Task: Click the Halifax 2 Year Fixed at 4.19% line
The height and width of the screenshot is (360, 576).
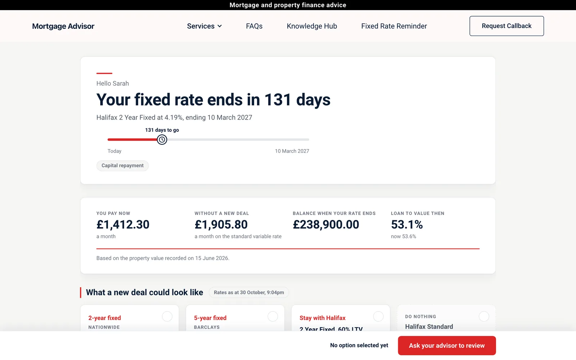Action: click(174, 117)
